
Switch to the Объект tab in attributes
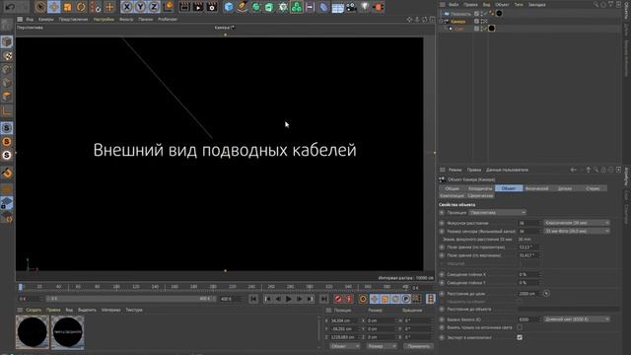[509, 188]
